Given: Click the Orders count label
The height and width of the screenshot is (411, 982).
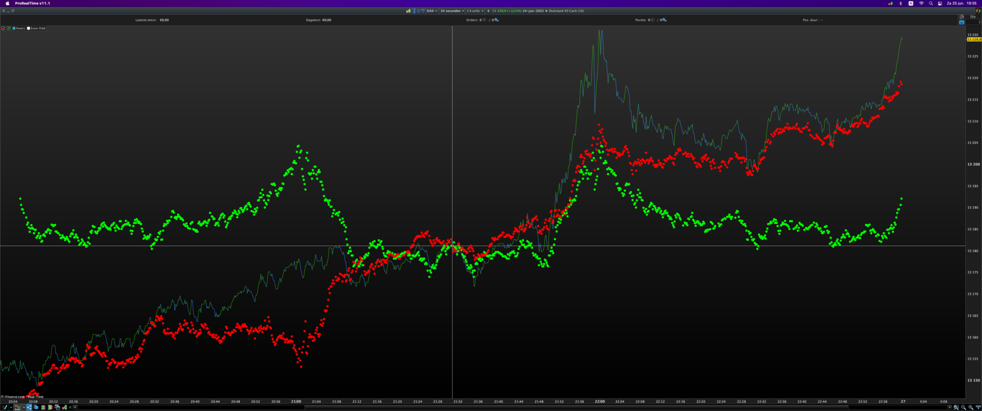Looking at the screenshot, I should 474,20.
